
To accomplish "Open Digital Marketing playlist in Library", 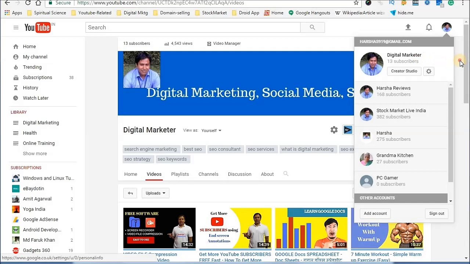I will click(41, 123).
